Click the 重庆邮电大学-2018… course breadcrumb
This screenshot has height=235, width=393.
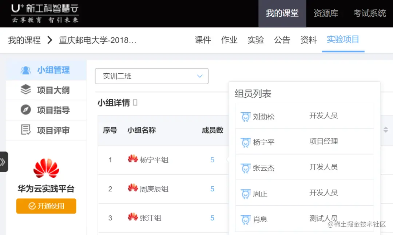point(98,40)
